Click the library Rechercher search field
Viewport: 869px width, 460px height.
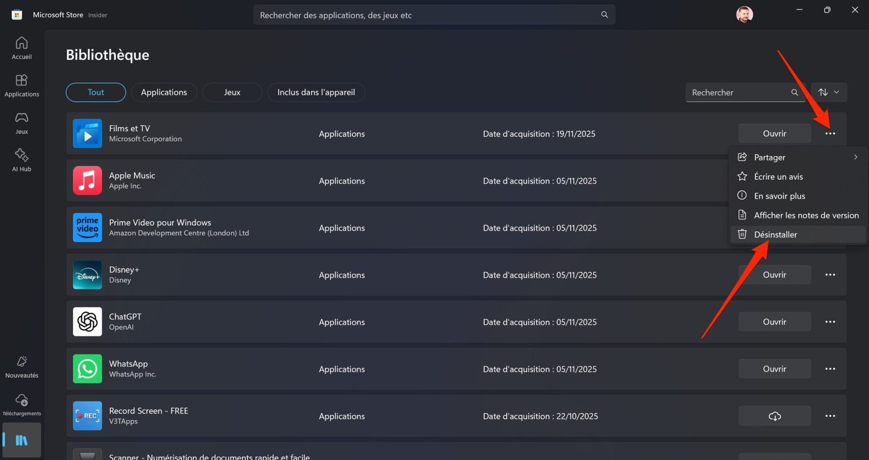(739, 92)
